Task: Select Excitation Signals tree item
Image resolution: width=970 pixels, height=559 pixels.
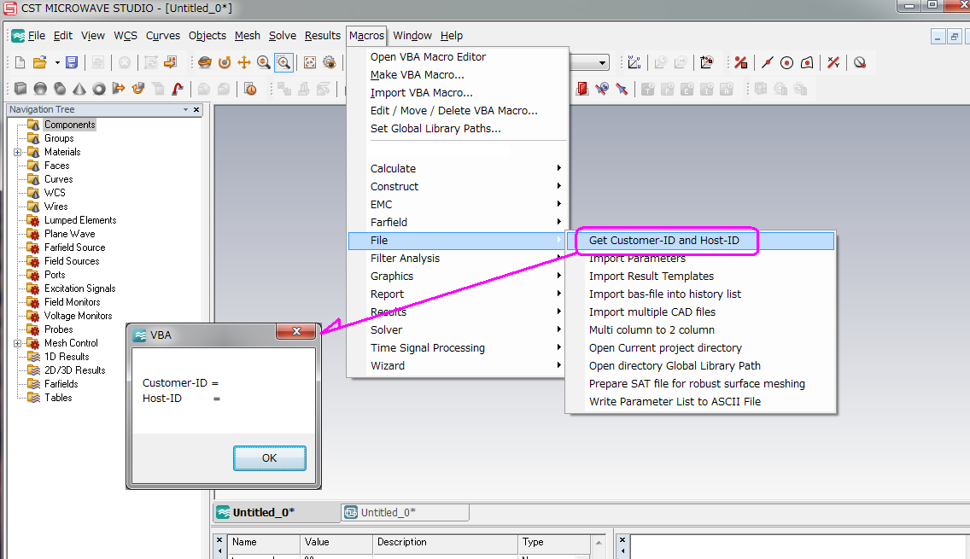Action: coord(79,288)
